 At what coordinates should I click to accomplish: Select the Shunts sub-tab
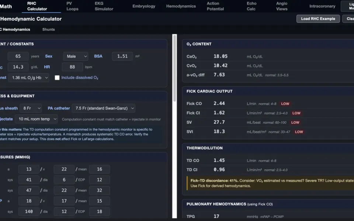[49, 29]
